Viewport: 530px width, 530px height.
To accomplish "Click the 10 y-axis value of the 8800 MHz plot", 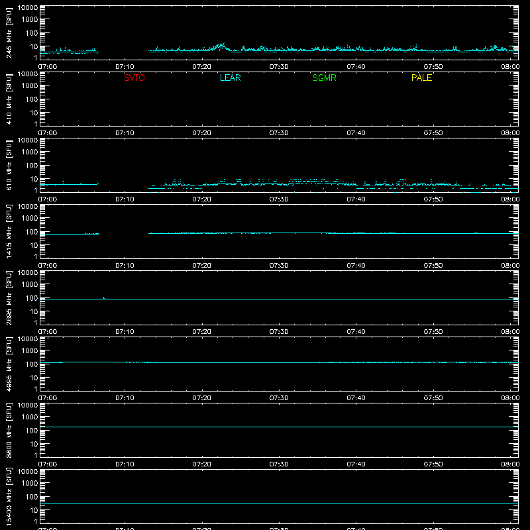I will point(34,444).
